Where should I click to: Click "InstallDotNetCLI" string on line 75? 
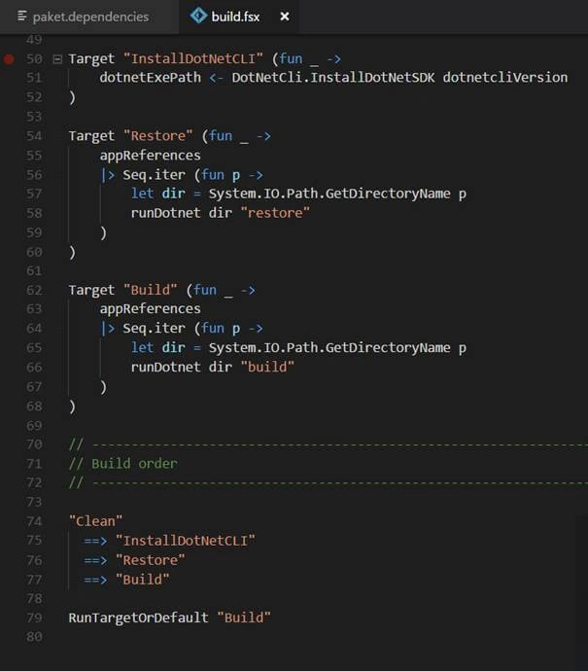pyautogui.click(x=186, y=541)
